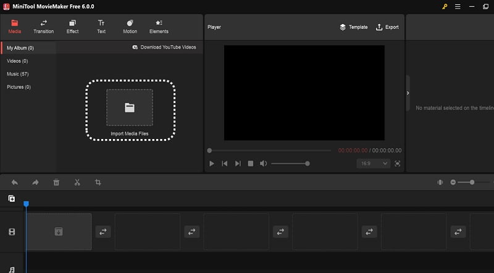Toggle the audio record microphone icon
The height and width of the screenshot is (273, 494).
441,182
